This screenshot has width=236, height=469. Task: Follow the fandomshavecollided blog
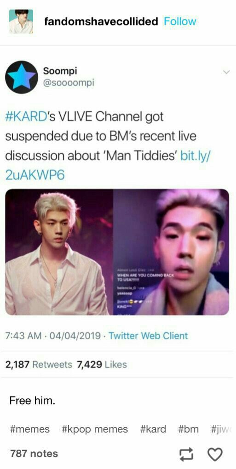[x=180, y=21]
